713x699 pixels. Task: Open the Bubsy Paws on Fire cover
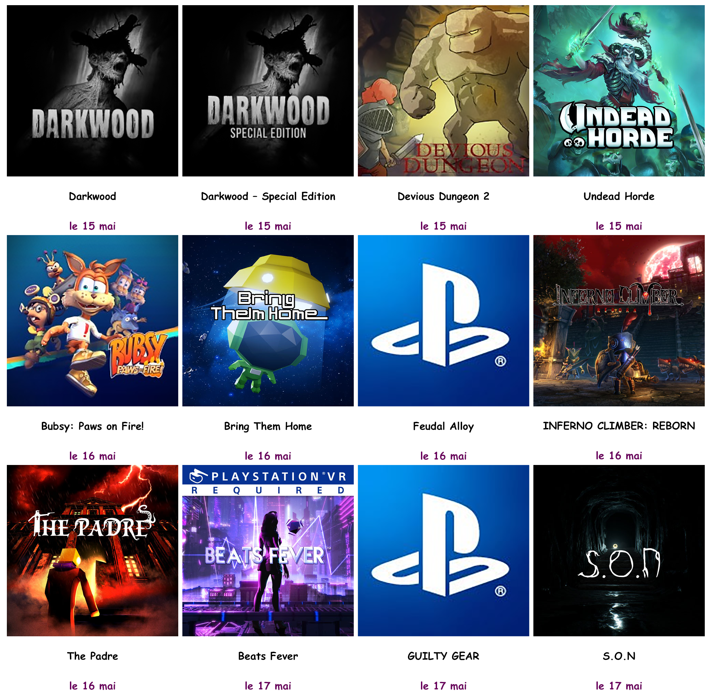point(93,320)
